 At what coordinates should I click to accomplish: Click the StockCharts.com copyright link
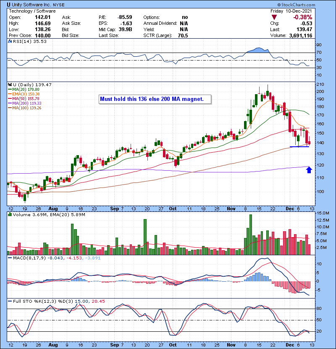click(x=311, y=4)
